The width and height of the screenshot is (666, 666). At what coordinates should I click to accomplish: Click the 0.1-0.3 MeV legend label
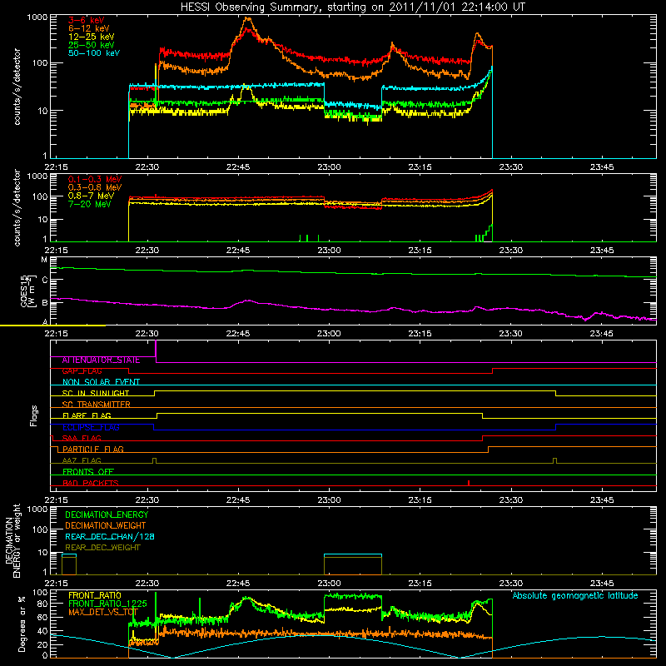[95, 179]
